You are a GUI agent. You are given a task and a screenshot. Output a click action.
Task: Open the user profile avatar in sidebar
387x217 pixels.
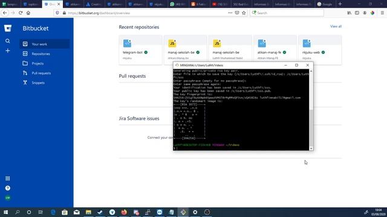[8, 198]
